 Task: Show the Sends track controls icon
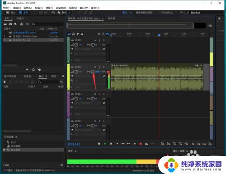point(78,34)
